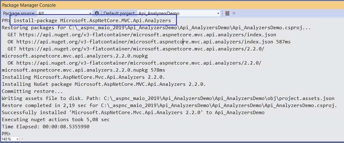The width and height of the screenshot is (344, 143).
Task: Stop the running command
Action: 234,13
